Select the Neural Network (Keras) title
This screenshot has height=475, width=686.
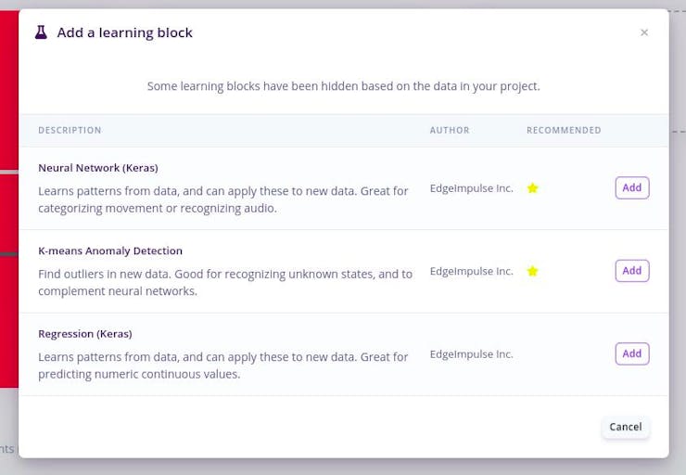[x=98, y=168]
